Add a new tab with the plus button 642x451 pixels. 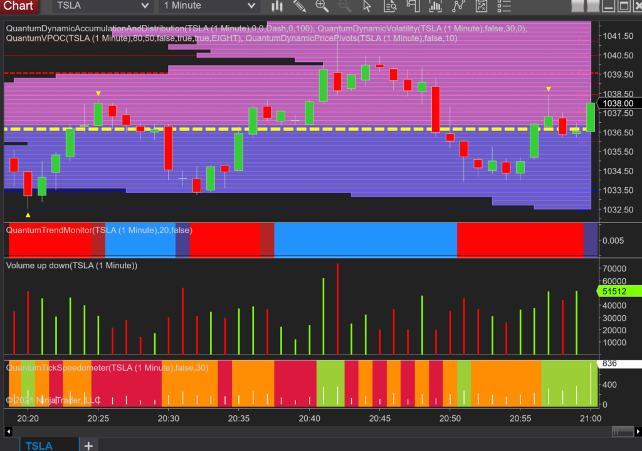coord(88,445)
